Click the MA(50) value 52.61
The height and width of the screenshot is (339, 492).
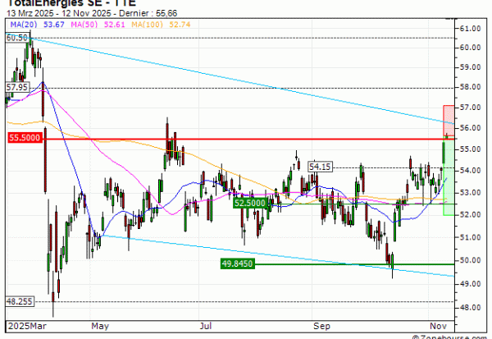(x=114, y=25)
